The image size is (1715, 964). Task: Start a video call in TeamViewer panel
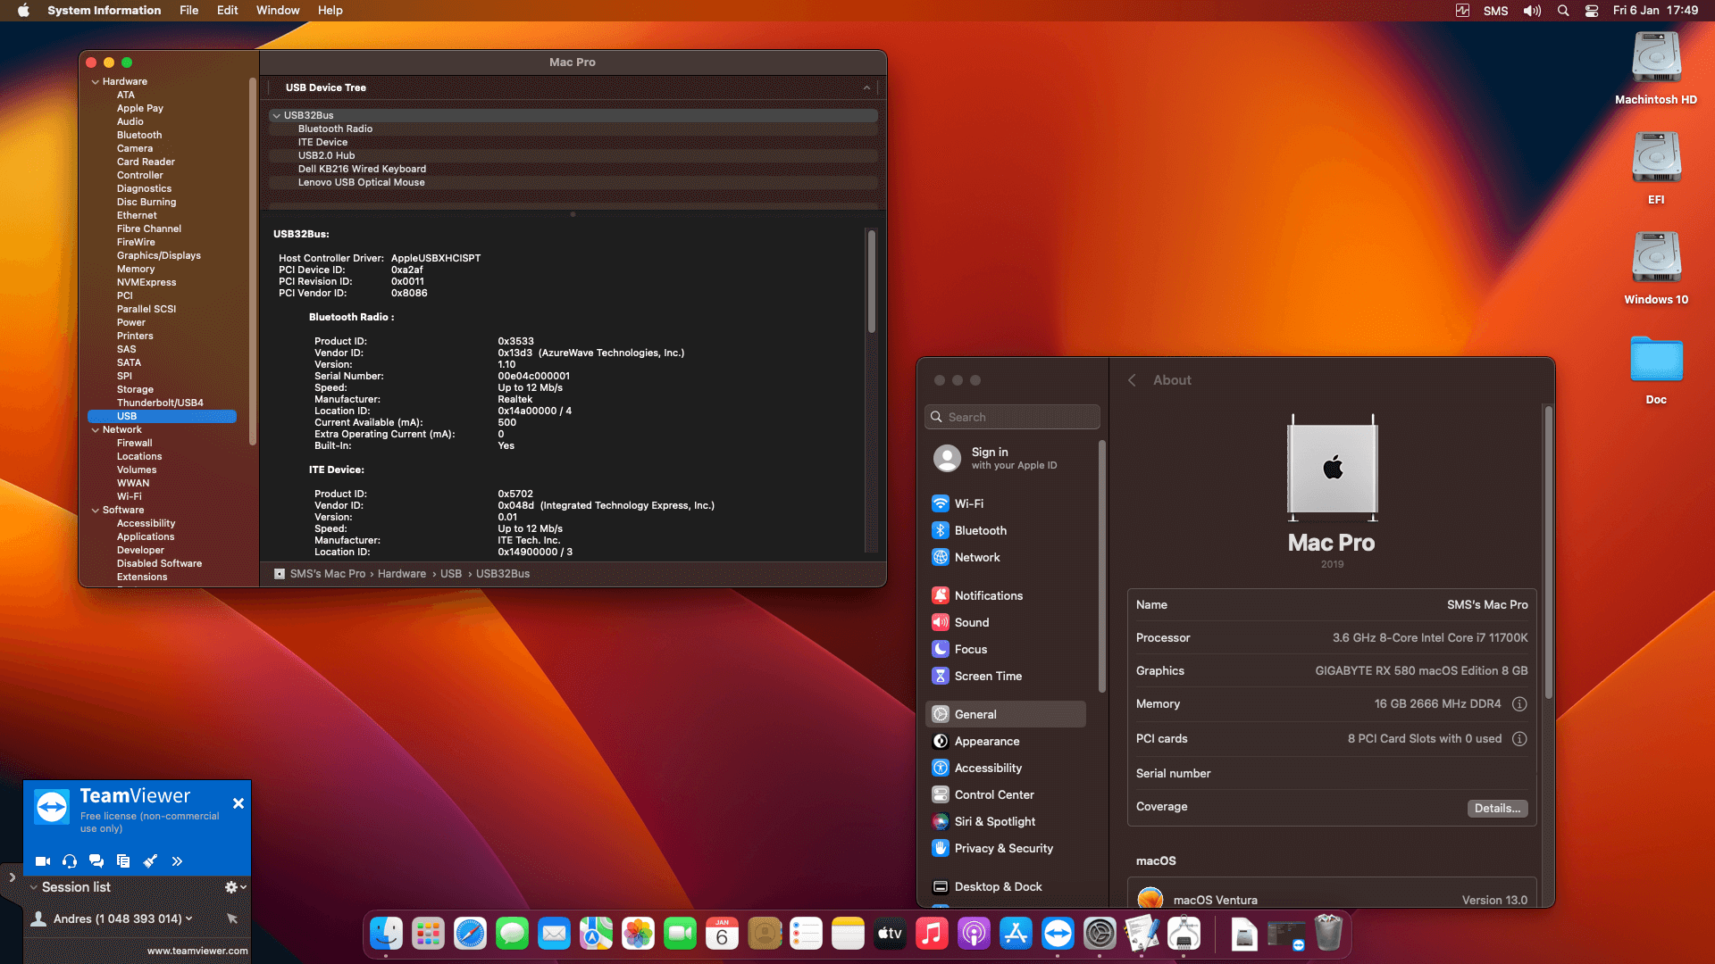pyautogui.click(x=42, y=861)
